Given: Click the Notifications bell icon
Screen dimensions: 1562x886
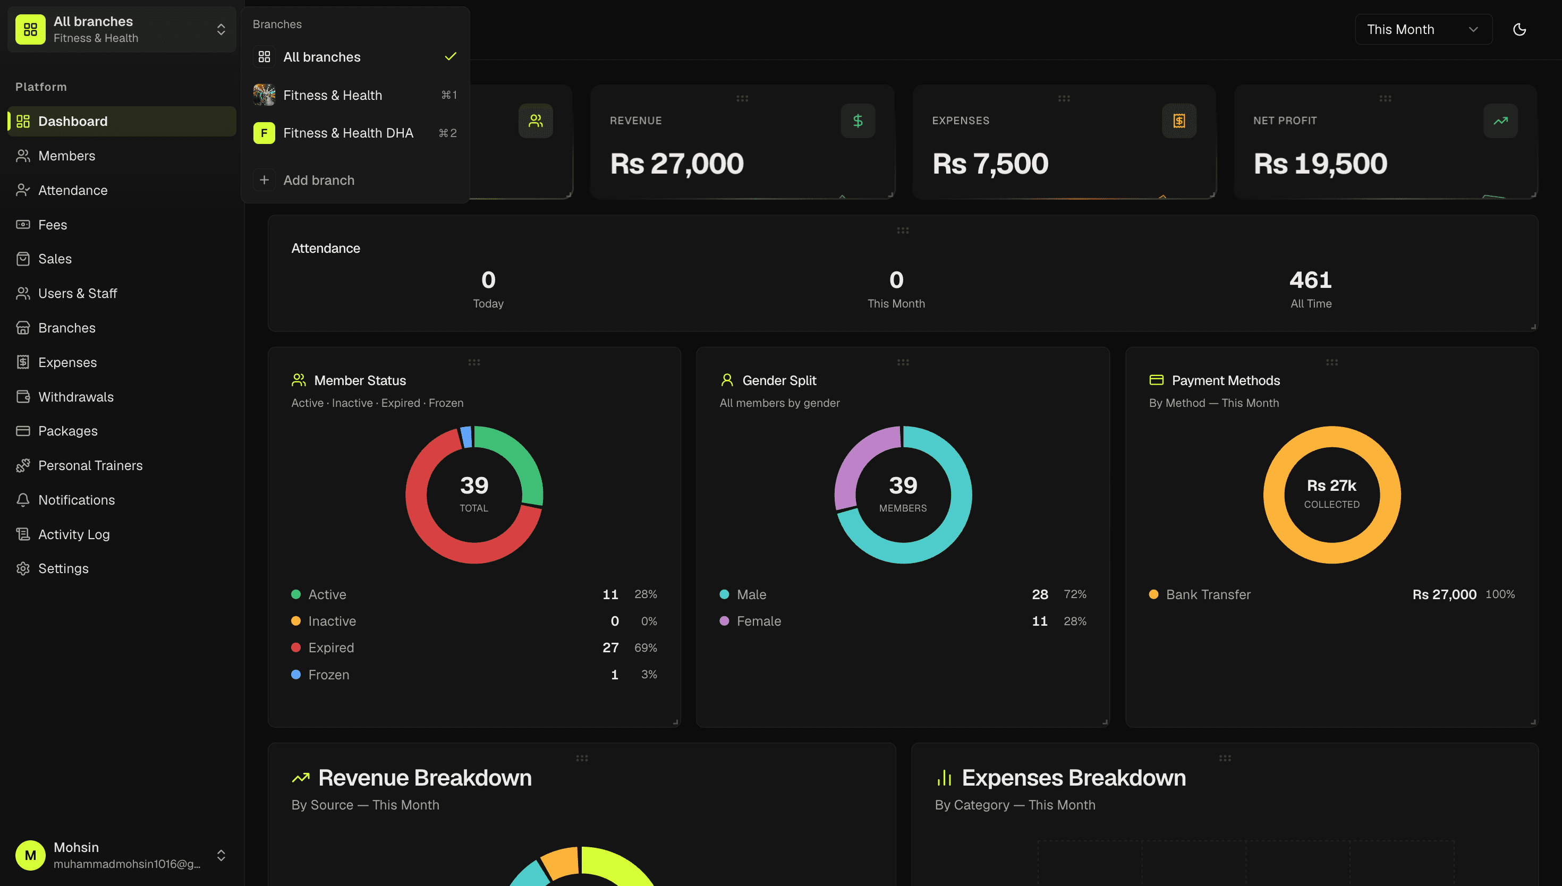Looking at the screenshot, I should [x=23, y=500].
